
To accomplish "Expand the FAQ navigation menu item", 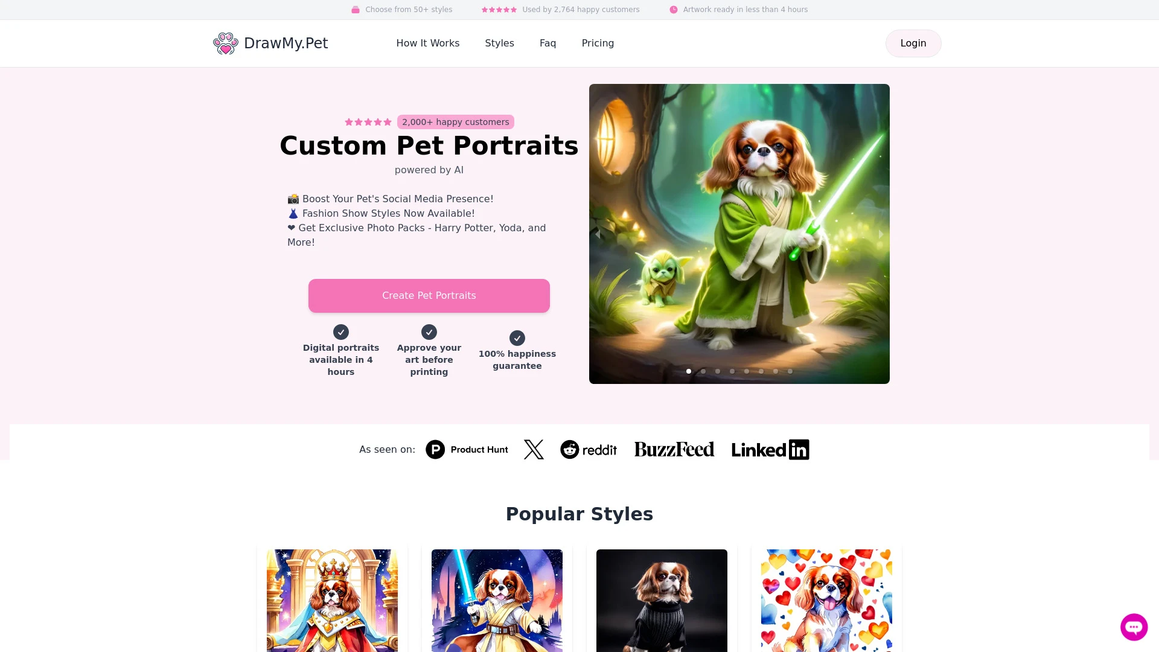I will tap(548, 43).
